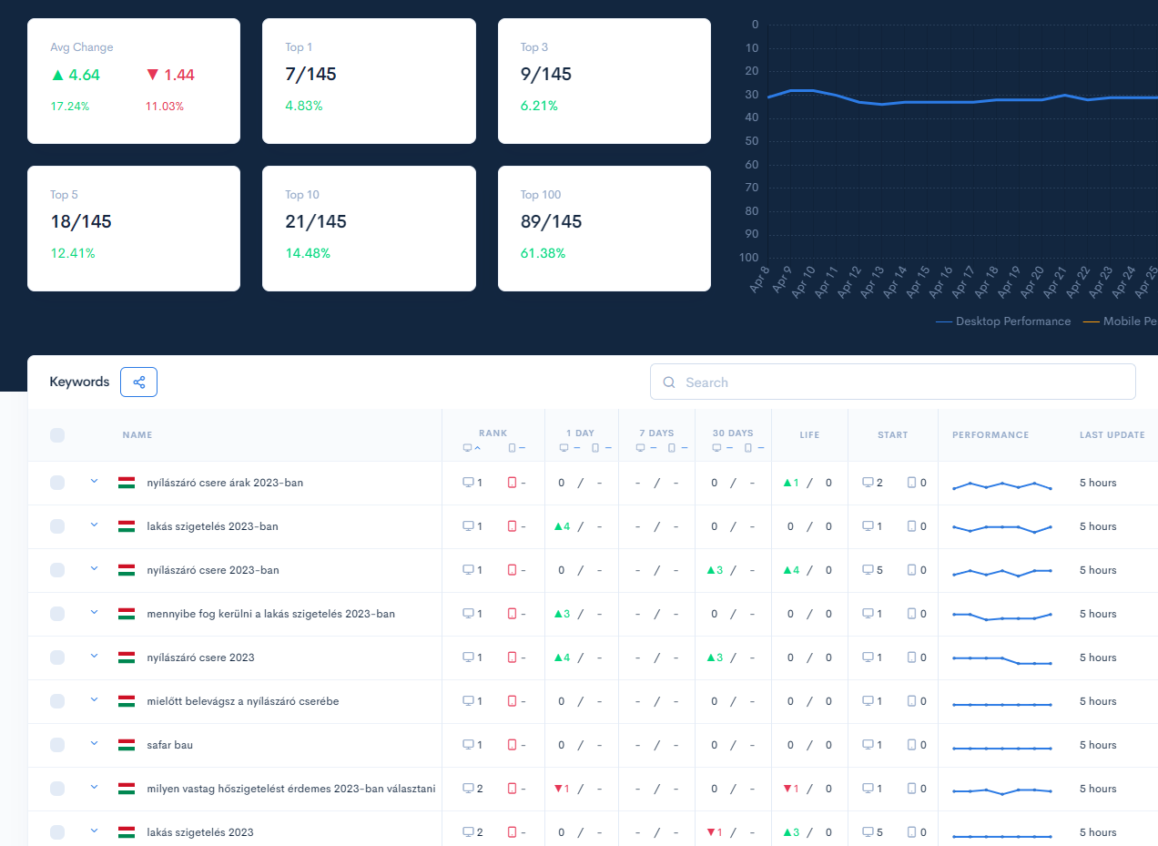Viewport: 1158px width, 846px height.
Task: Tick the safar bau checkbox
Action: (57, 745)
